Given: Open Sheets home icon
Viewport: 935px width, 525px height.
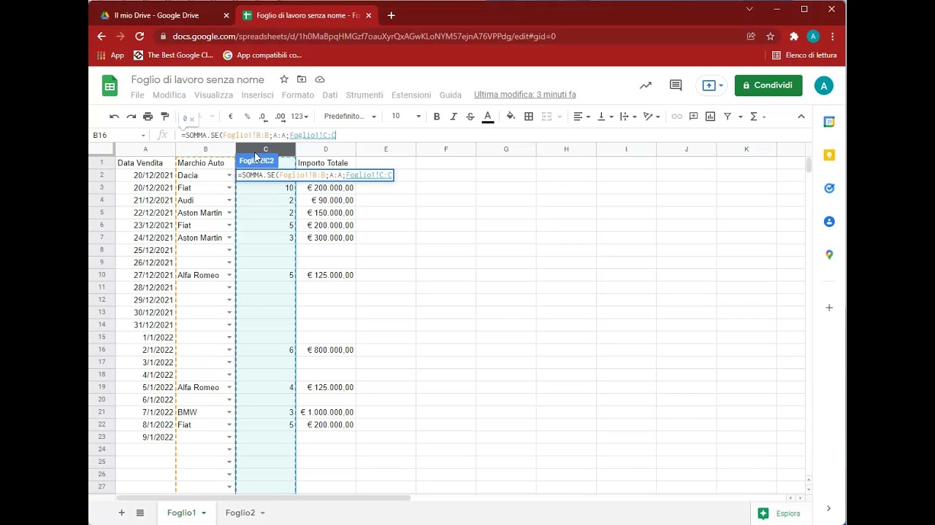Looking at the screenshot, I should point(110,86).
